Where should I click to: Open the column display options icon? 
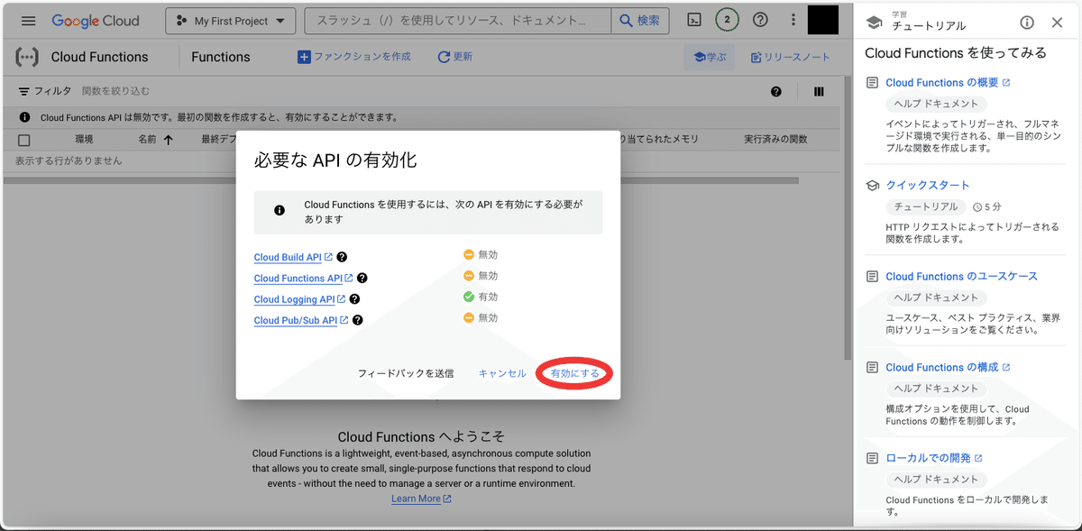point(819,91)
